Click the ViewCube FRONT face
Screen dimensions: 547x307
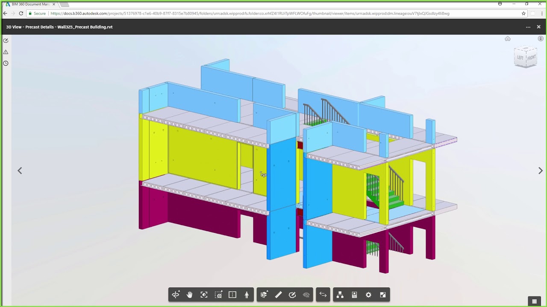531,58
